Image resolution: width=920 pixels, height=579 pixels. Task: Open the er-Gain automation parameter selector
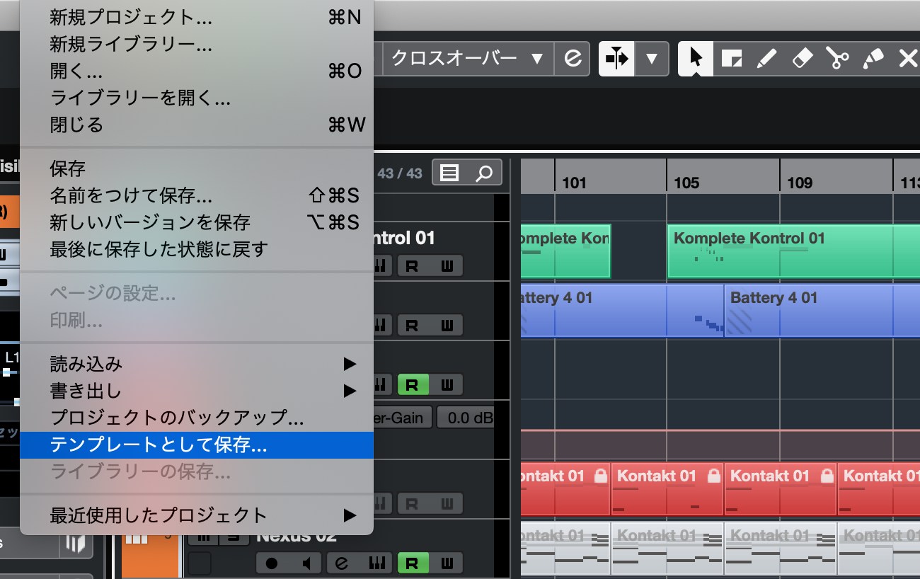coord(402,418)
